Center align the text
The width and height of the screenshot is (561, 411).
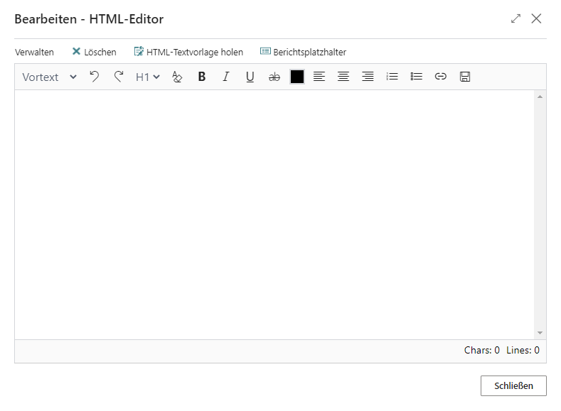click(343, 77)
